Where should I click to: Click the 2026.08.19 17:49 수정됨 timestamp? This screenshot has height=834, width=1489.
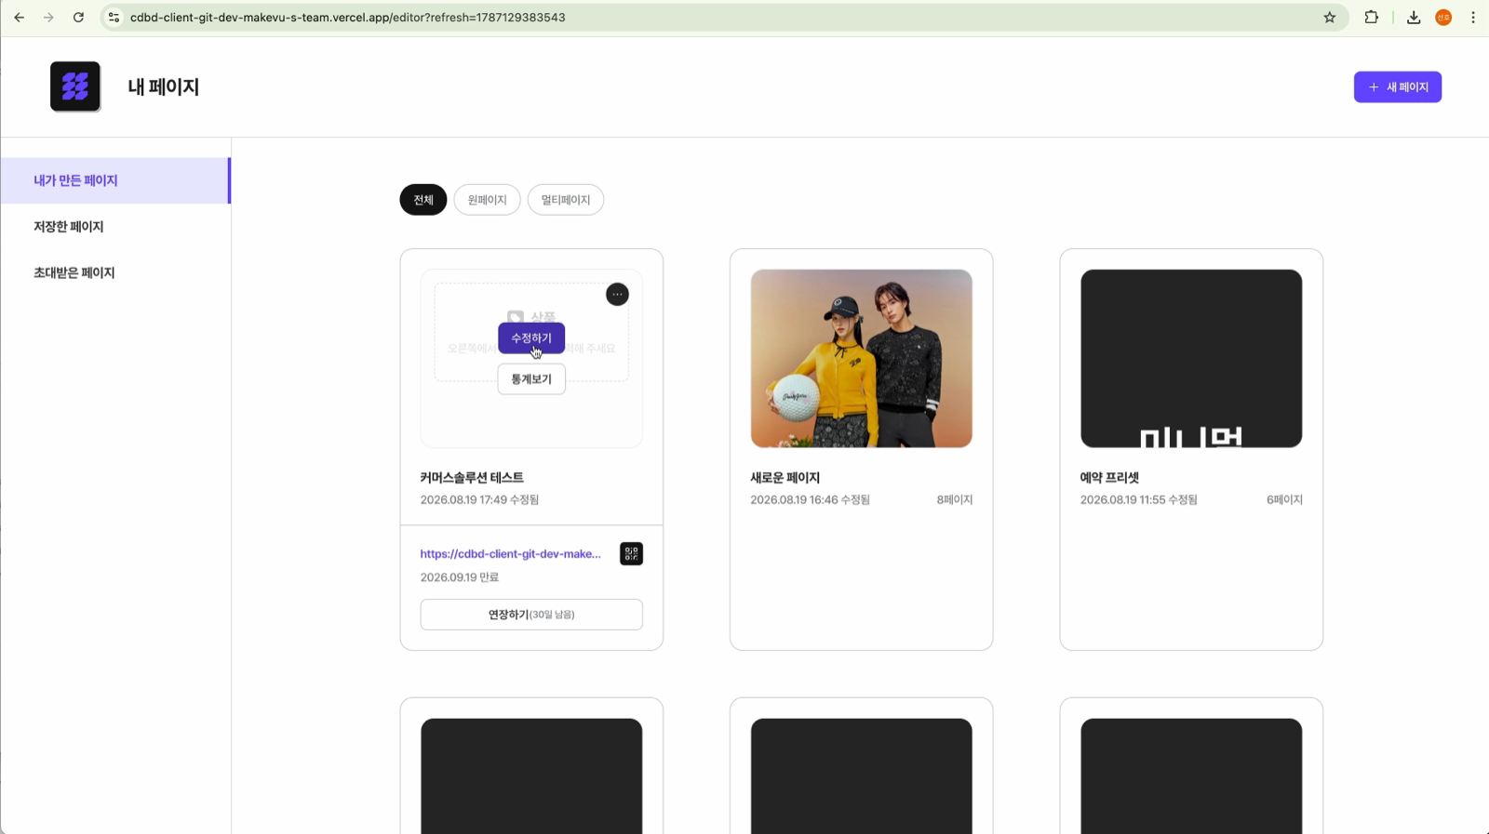coord(479,500)
